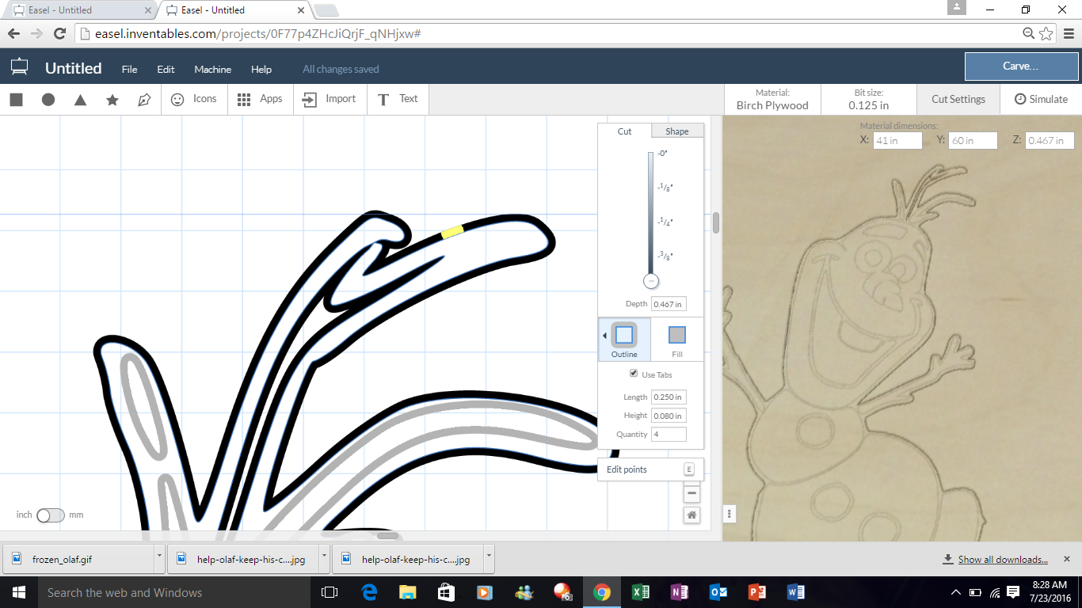
Task: Open the Machine menu
Action: [x=212, y=70]
